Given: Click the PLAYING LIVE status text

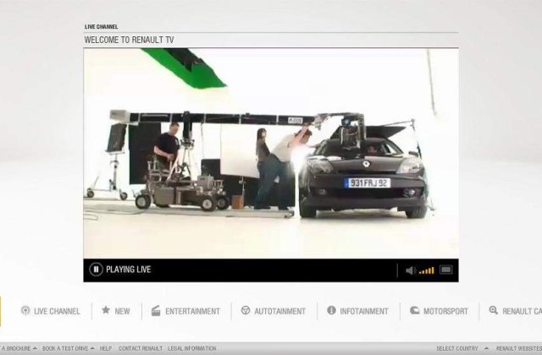Looking at the screenshot, I should point(129,270).
